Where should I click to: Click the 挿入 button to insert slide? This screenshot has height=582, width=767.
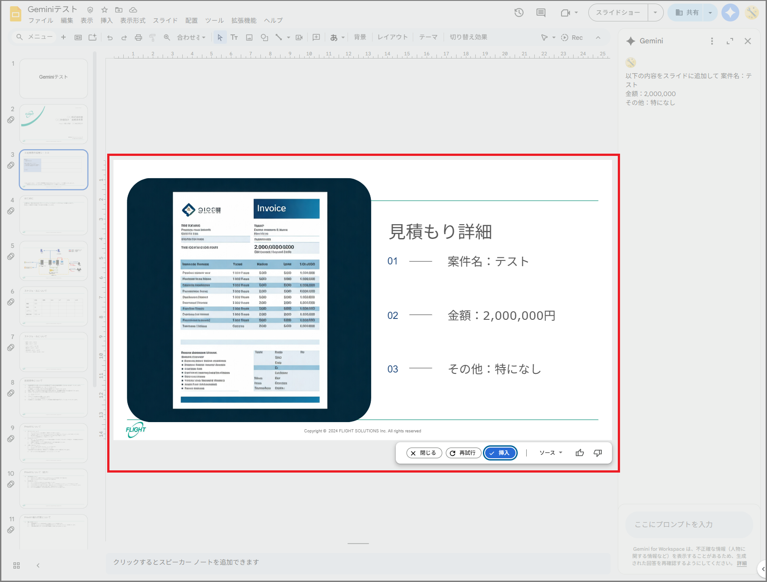500,453
